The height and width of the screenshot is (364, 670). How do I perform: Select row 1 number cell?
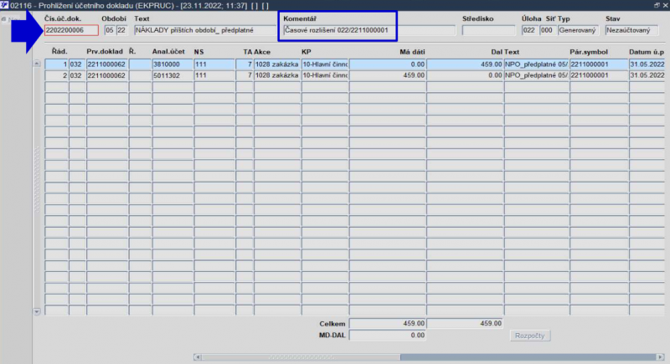click(x=56, y=64)
